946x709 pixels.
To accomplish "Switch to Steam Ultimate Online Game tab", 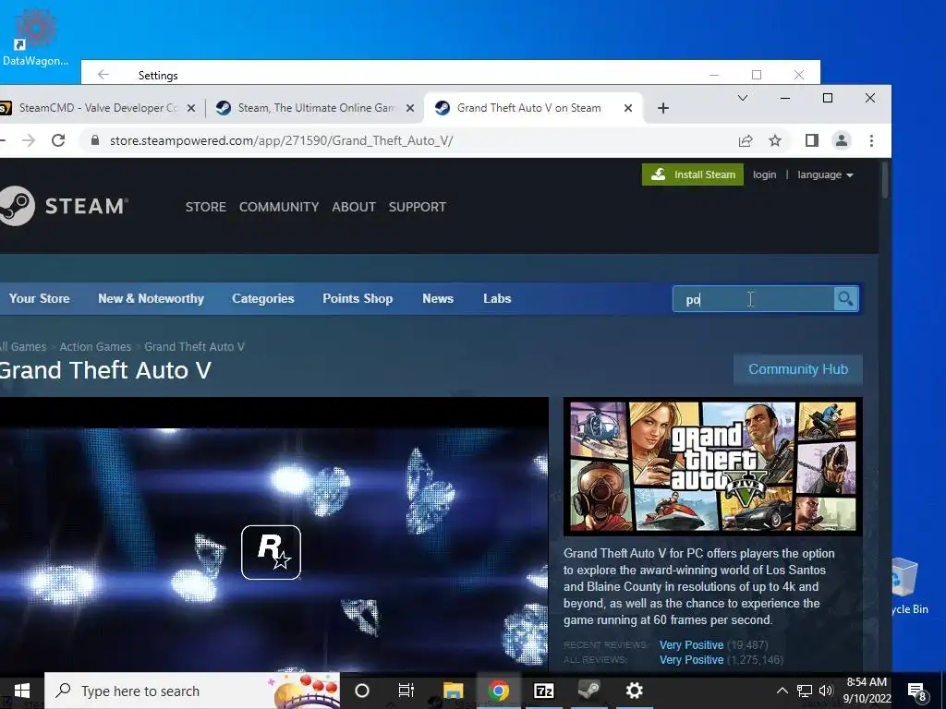I will (314, 108).
